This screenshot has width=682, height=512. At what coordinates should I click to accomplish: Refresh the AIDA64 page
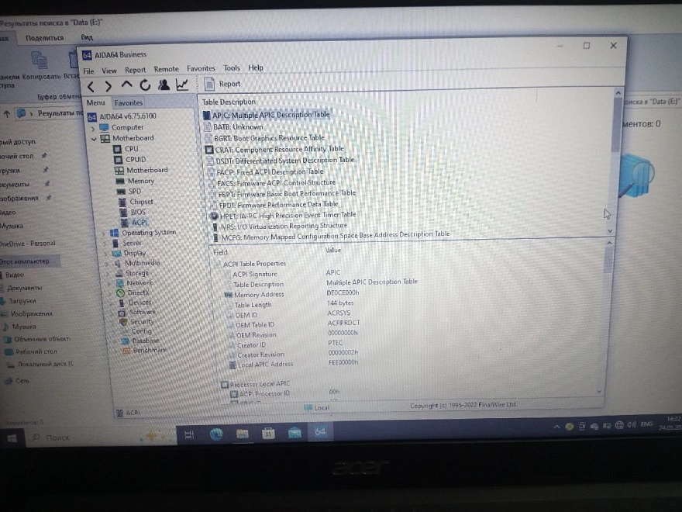pos(145,85)
